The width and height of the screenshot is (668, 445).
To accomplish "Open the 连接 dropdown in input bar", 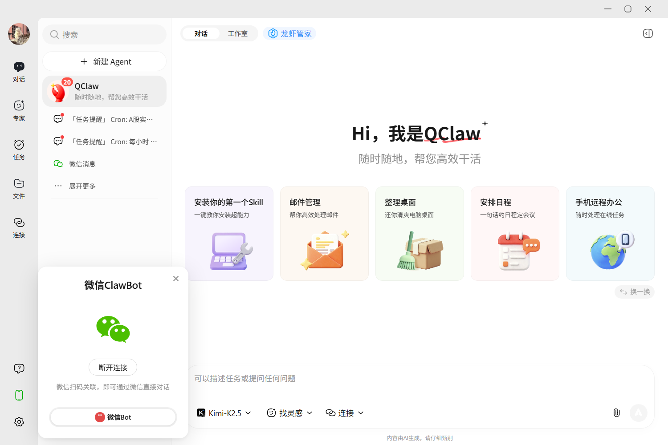I will pos(345,413).
